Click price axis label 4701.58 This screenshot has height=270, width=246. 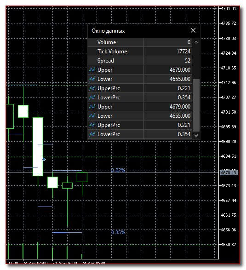(x=229, y=112)
